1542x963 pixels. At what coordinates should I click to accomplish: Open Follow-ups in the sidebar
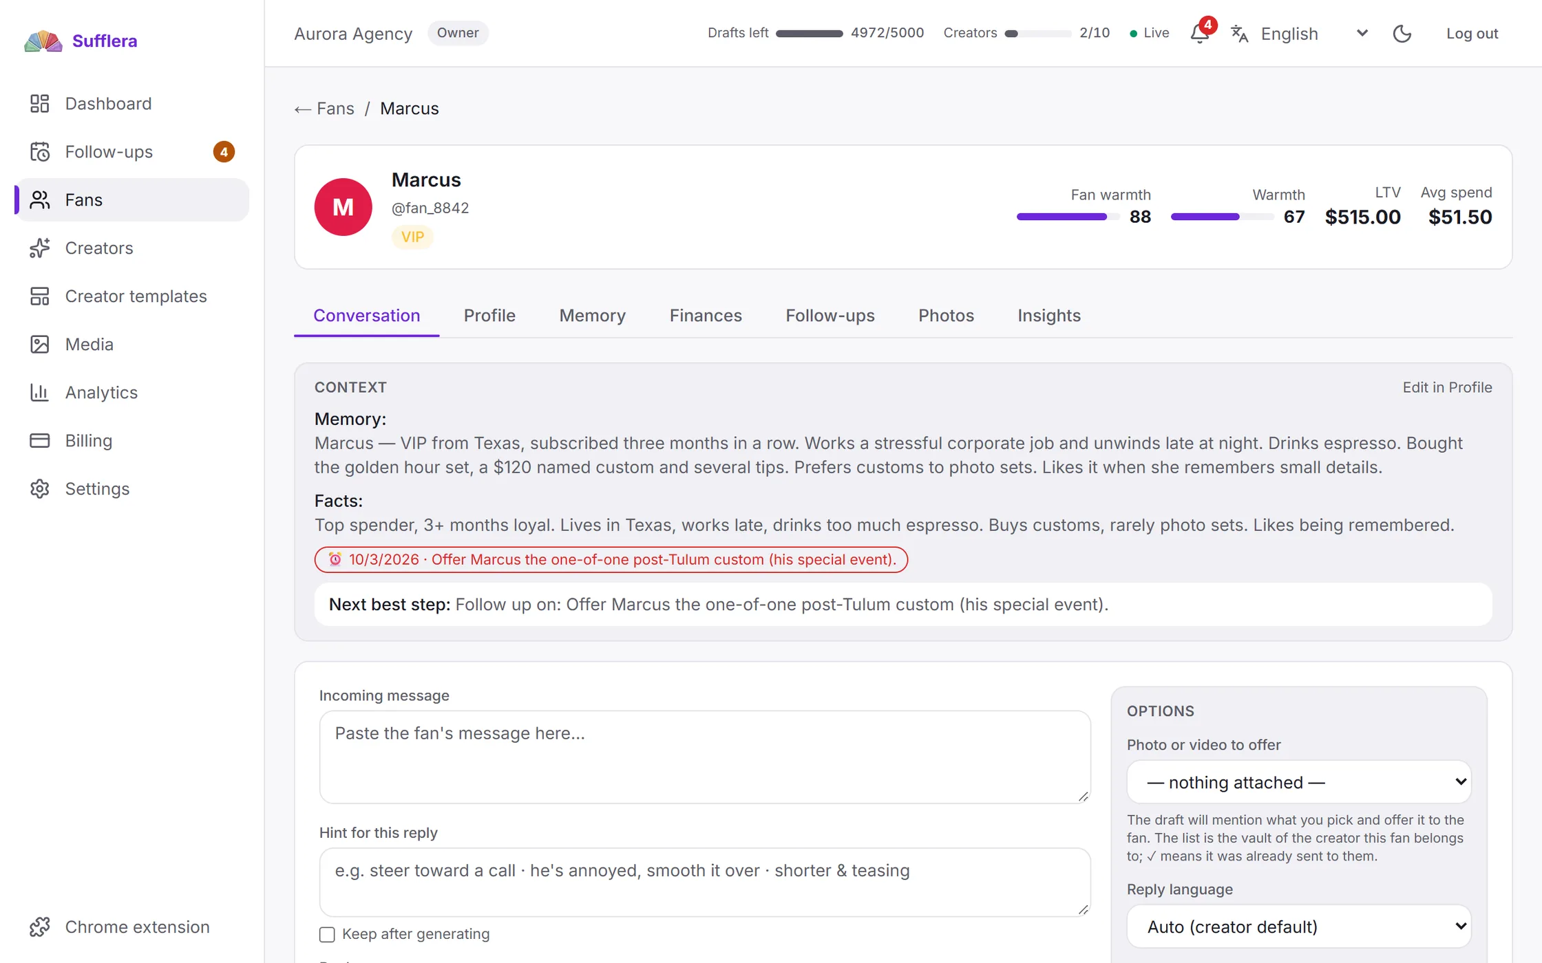tap(132, 152)
